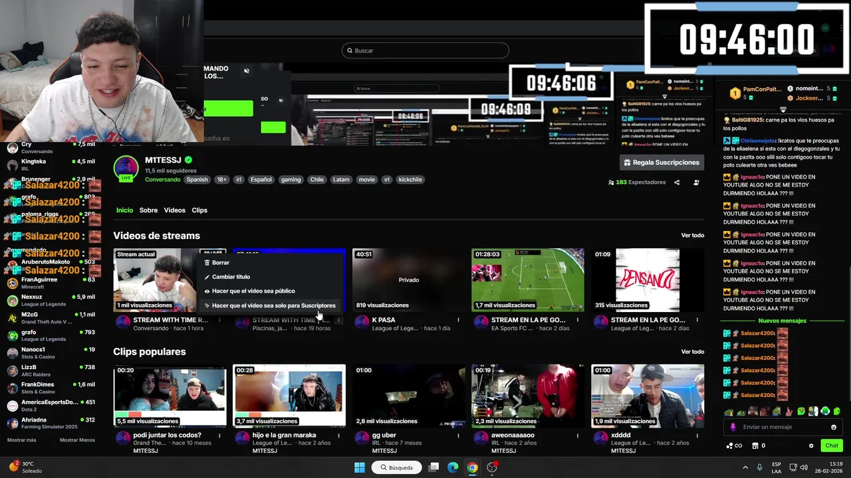The width and height of the screenshot is (851, 478).
Task: Open Nexxuz channel in sidebar
Action: tap(51, 300)
